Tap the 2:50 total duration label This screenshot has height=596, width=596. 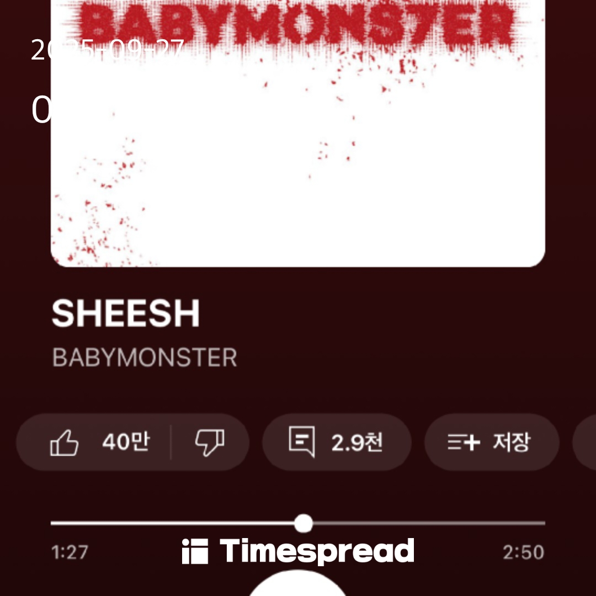524,552
